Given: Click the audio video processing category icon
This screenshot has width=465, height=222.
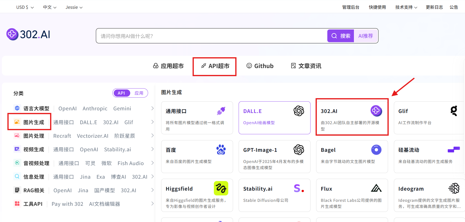Looking at the screenshot, I should point(17,163).
